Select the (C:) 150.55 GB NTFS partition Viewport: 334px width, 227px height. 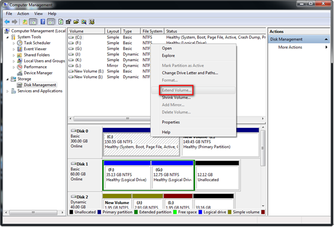141,145
